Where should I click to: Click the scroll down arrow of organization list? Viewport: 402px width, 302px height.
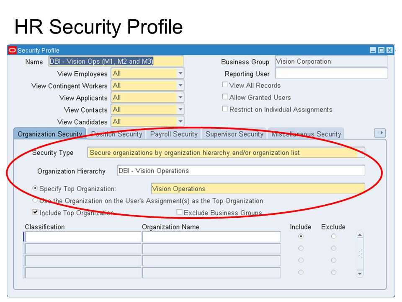tap(360, 274)
